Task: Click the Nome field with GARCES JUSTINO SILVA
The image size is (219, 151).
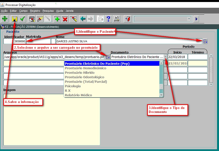Action: tap(129, 41)
